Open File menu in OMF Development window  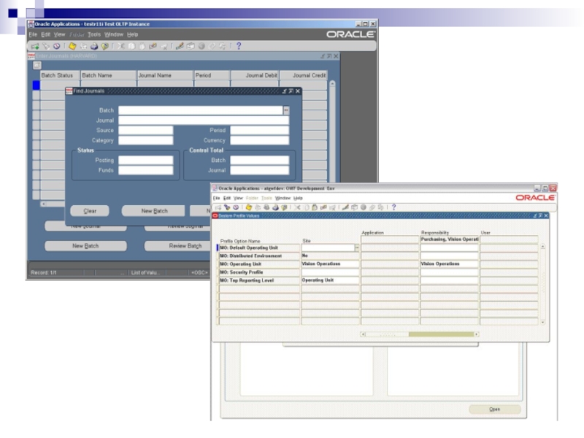click(216, 198)
